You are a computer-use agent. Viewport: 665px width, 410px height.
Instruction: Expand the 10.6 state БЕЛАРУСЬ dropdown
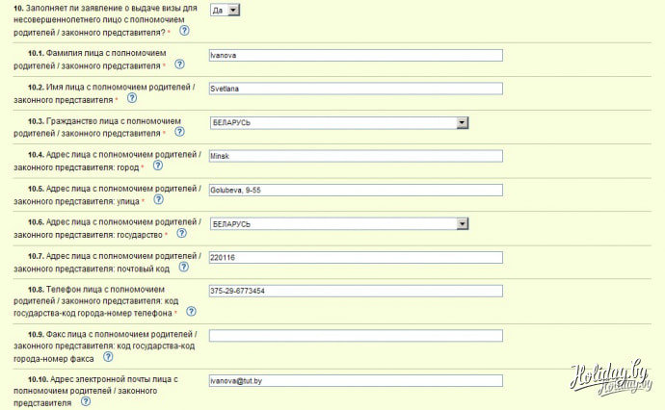(462, 224)
